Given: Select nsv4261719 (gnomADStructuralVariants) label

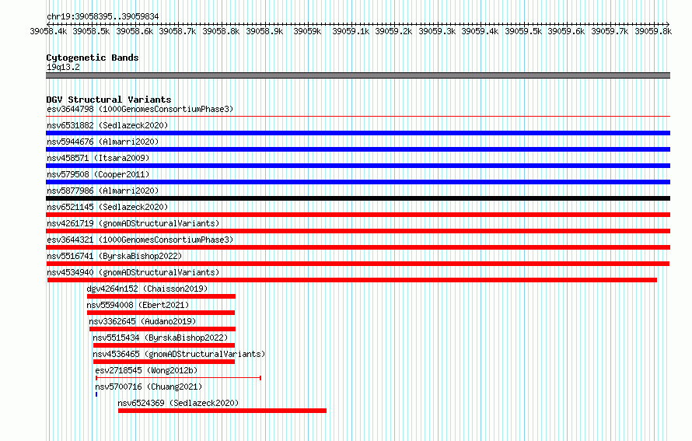Looking at the screenshot, I should 133,223.
